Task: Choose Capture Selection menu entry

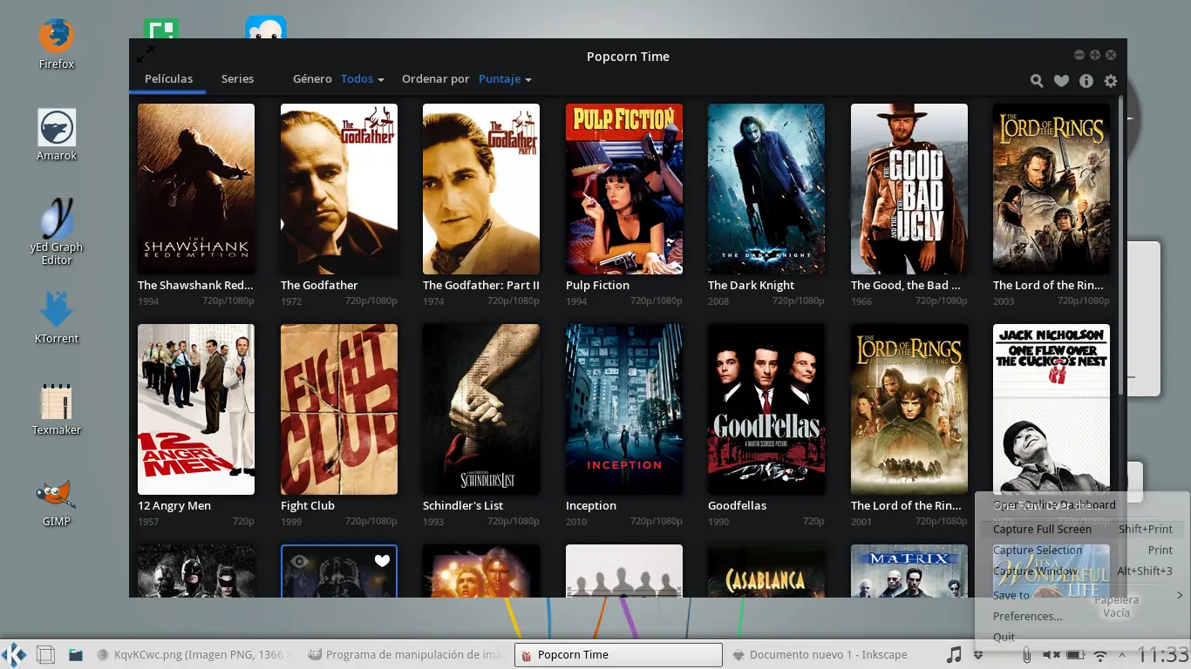Action: click(x=1081, y=550)
